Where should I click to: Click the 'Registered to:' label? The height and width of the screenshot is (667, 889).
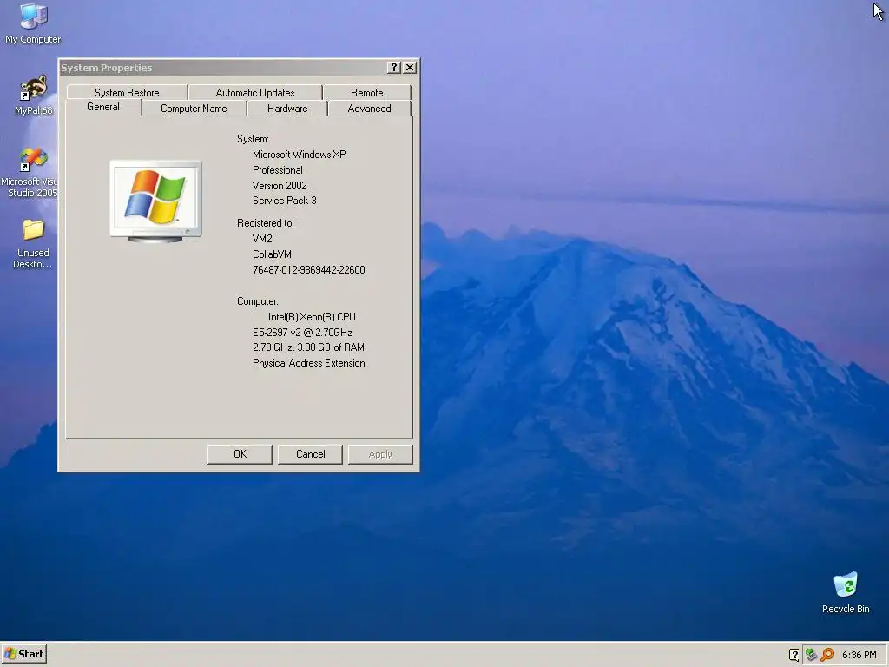tap(266, 223)
